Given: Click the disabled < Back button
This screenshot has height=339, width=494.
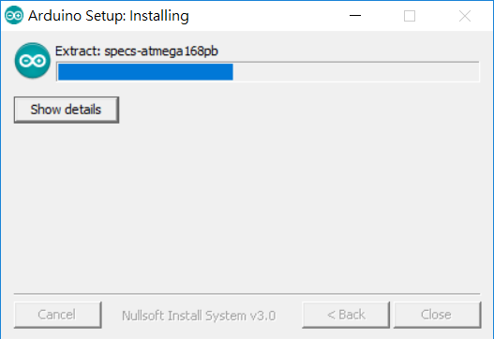Looking at the screenshot, I should 346,315.
